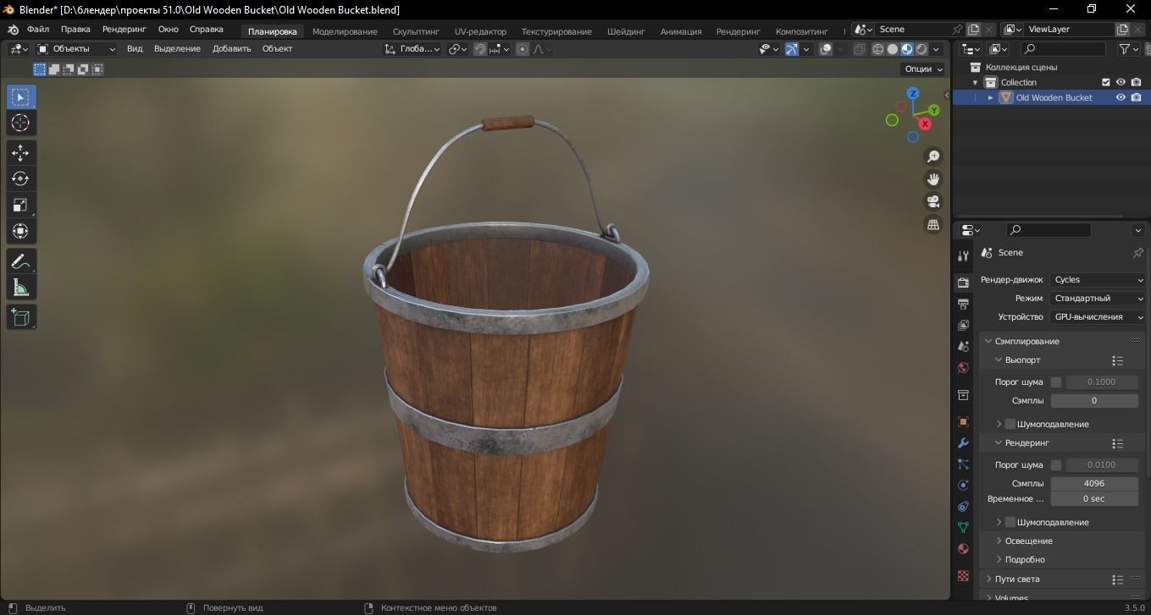Click the Blender logo menu icon
Viewport: 1151px width, 615px height.
[13, 30]
